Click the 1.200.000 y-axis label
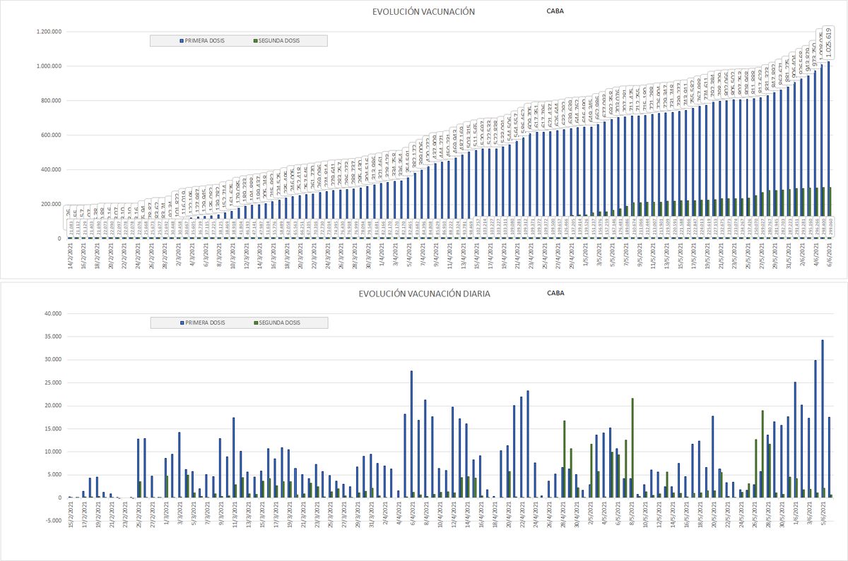Image resolution: width=848 pixels, height=561 pixels. pos(49,32)
